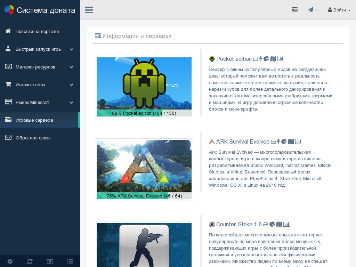356x267 pixels.
Task: Open settings gear in the sidebar footer
Action: point(10,261)
